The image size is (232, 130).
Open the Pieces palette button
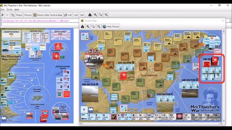[28, 15]
